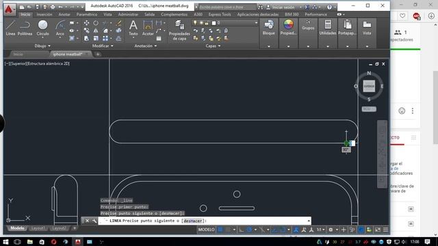Click the clean screen icon in status bar
Image resolution: width=438 pixels, height=246 pixels.
pyautogui.click(x=378, y=230)
